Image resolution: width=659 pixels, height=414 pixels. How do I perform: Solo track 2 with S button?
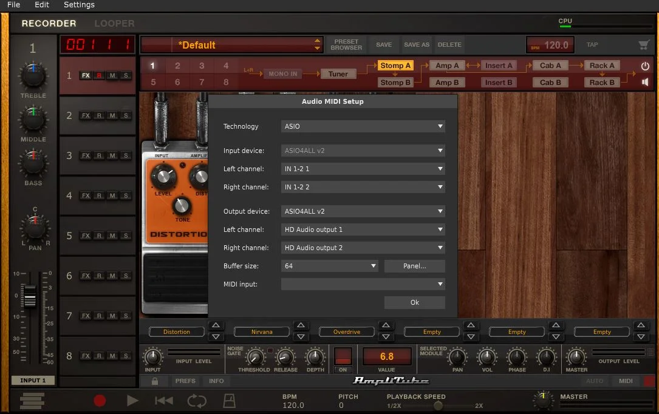(126, 116)
